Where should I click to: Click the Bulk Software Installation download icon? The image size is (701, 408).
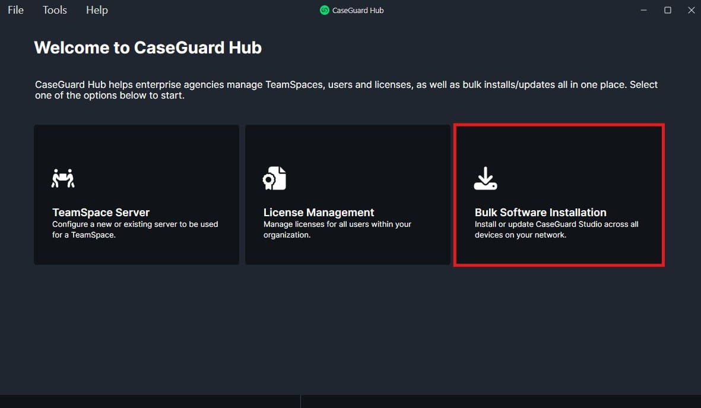[x=486, y=178]
